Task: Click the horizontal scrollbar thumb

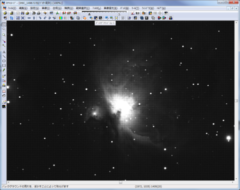Action: [120, 182]
